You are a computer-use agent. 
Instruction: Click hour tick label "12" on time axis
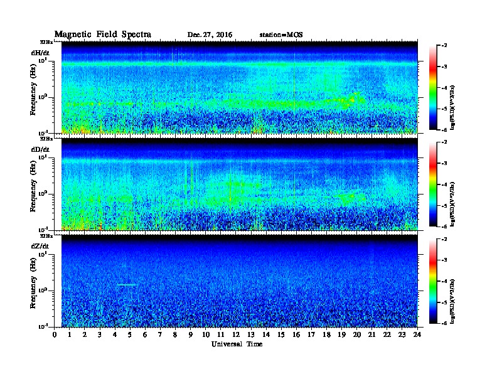click(236, 334)
